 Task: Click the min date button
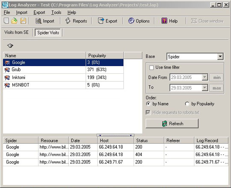216,77
